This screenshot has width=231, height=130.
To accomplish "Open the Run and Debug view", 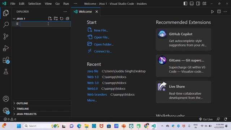I will tap(6, 48).
